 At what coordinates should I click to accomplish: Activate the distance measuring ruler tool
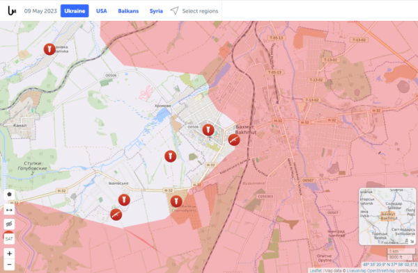(x=9, y=210)
